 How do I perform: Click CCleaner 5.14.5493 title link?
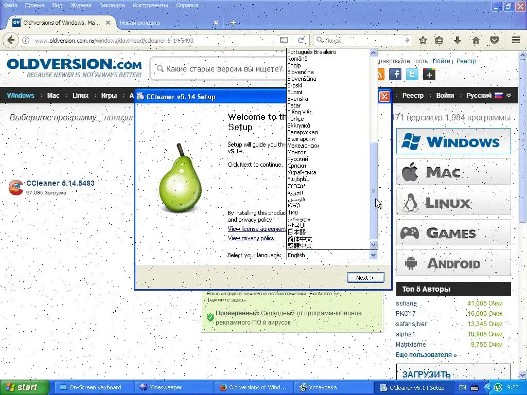point(60,183)
